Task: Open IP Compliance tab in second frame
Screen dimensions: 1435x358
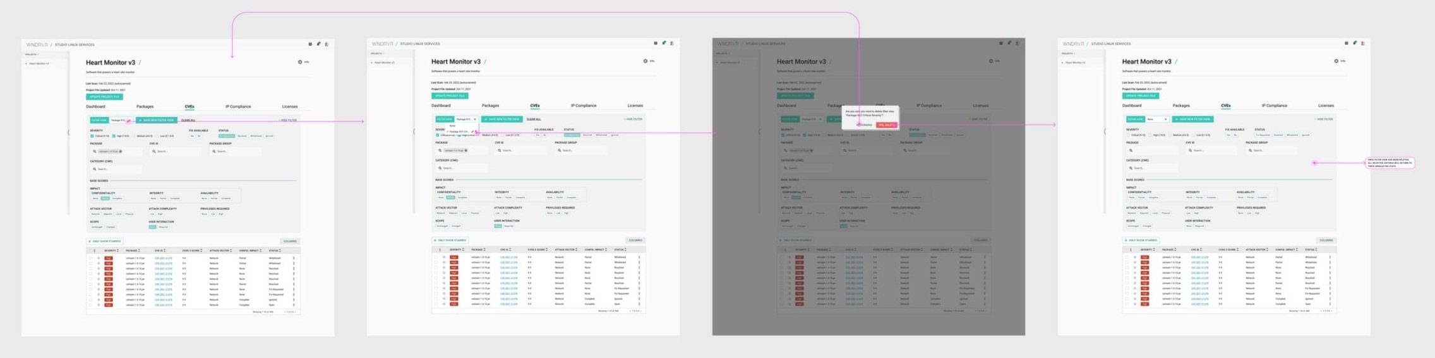Action: coord(584,105)
